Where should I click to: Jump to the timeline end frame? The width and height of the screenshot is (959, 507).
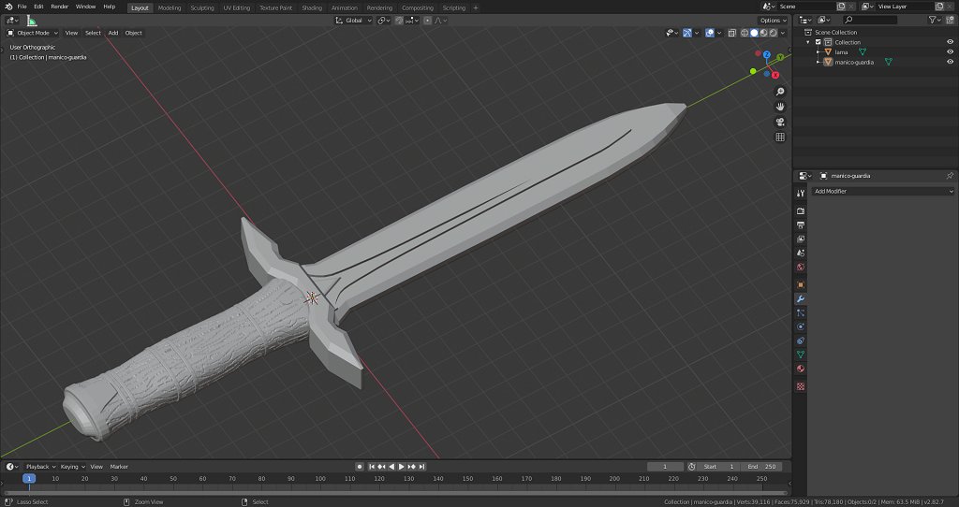click(421, 467)
